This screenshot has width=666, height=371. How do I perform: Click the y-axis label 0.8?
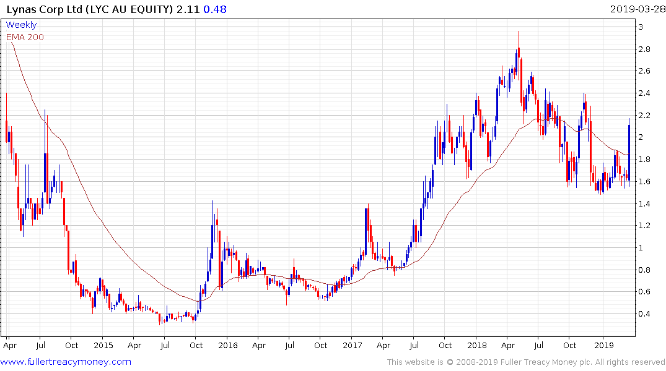[x=644, y=270]
